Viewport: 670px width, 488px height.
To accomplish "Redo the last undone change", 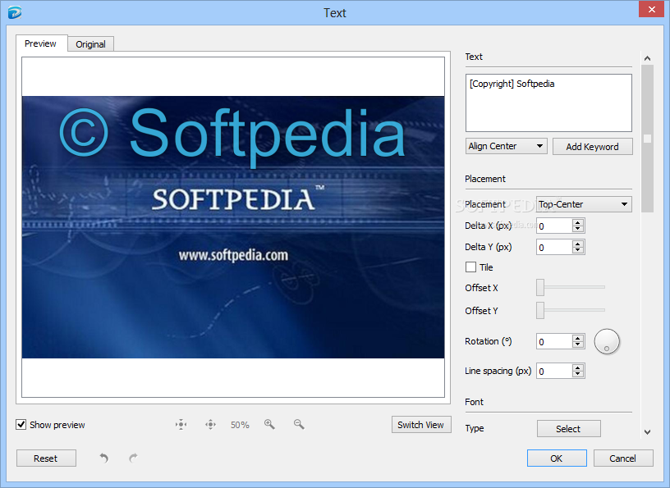I will coord(133,458).
